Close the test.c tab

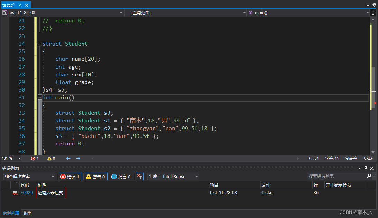[x=27, y=5]
